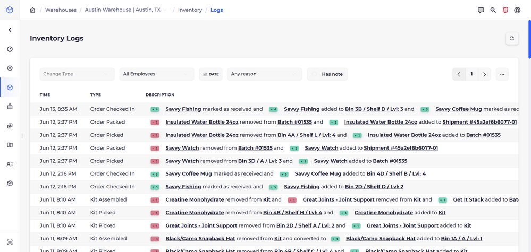Select the inventory cube icon in sidebar
This screenshot has width=531, height=252.
click(10, 88)
